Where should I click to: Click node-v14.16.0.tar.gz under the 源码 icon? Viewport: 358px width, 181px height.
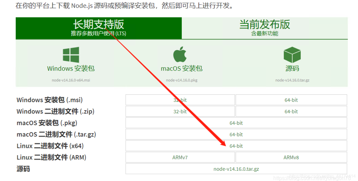tap(292, 80)
